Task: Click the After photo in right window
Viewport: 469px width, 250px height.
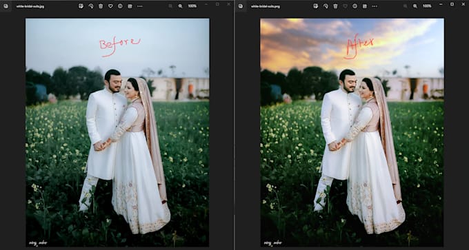Action: click(352, 132)
